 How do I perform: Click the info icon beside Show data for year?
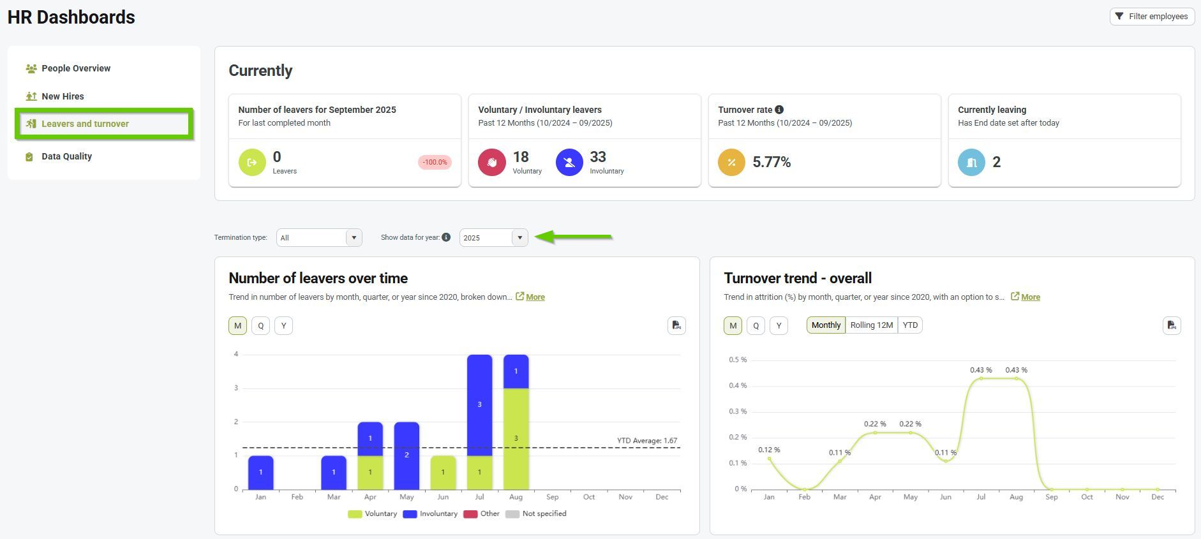pos(446,237)
